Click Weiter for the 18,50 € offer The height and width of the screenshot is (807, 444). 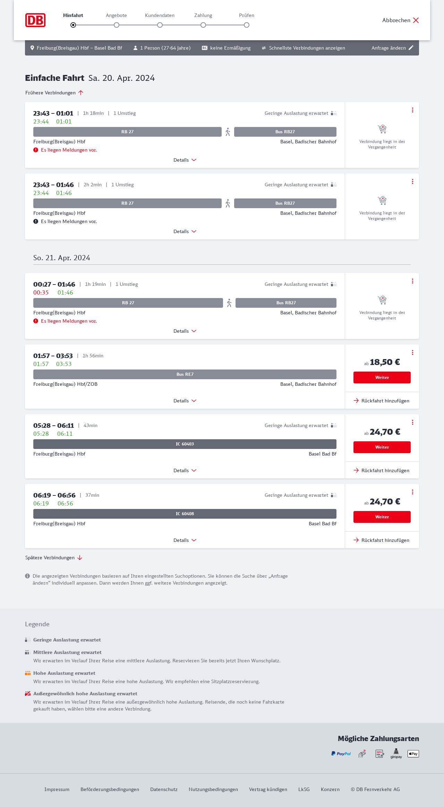coord(382,377)
